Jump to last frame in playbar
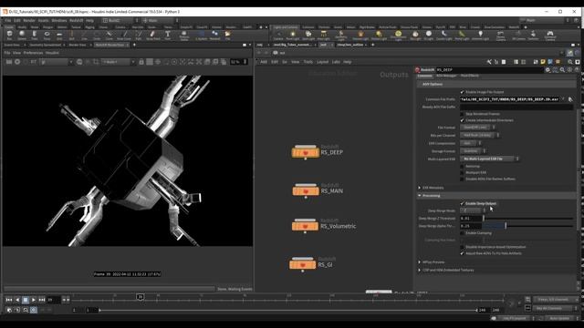This screenshot has width=584, height=328. [42, 300]
